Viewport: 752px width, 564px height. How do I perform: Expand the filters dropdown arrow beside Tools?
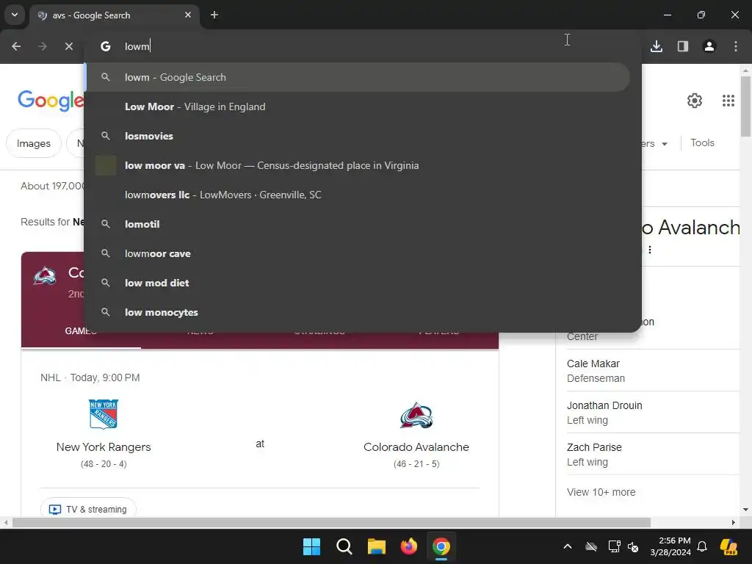(x=664, y=144)
